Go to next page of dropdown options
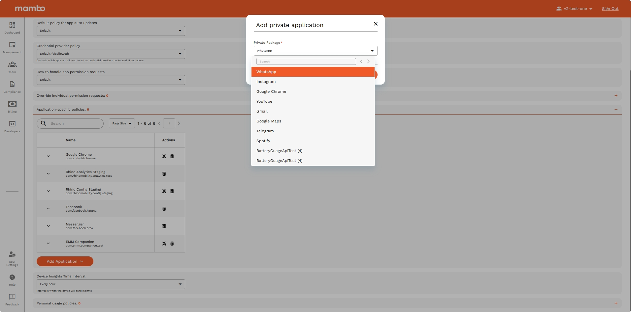 (x=368, y=62)
